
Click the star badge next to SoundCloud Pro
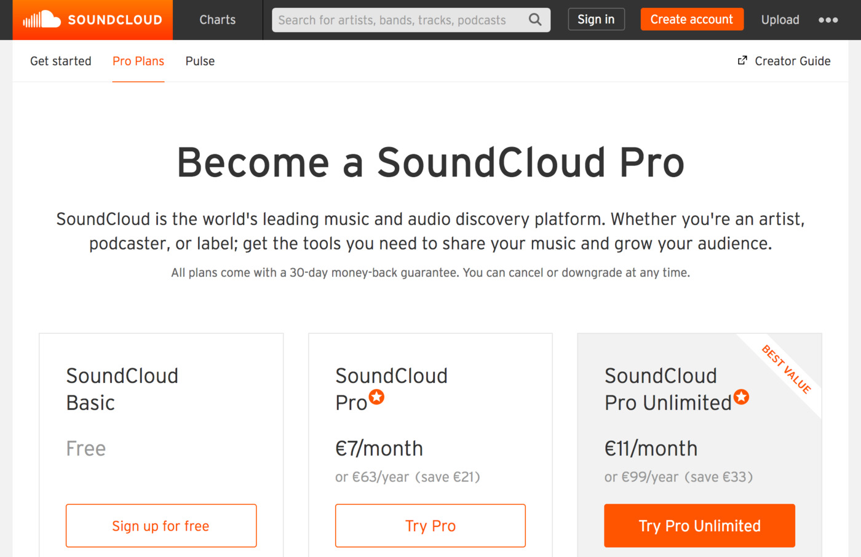[x=377, y=397]
